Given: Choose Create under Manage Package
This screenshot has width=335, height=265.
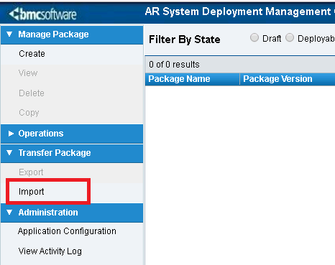Looking at the screenshot, I should click(32, 54).
